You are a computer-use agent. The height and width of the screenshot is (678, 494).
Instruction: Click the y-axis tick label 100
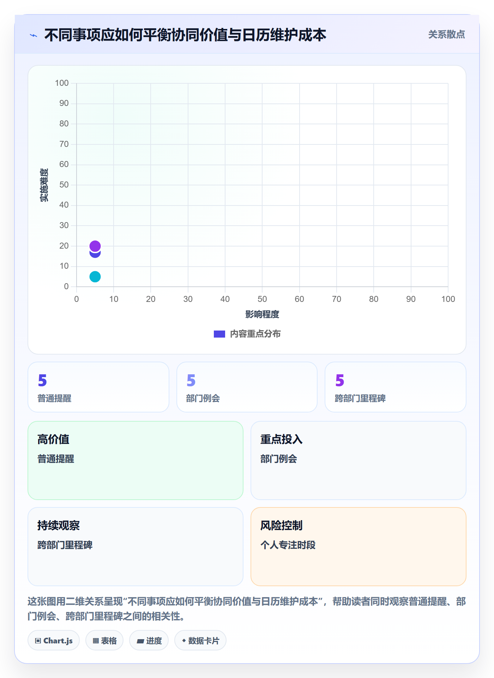(x=62, y=83)
